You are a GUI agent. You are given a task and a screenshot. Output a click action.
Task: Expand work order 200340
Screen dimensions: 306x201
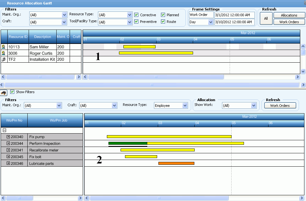point(8,137)
